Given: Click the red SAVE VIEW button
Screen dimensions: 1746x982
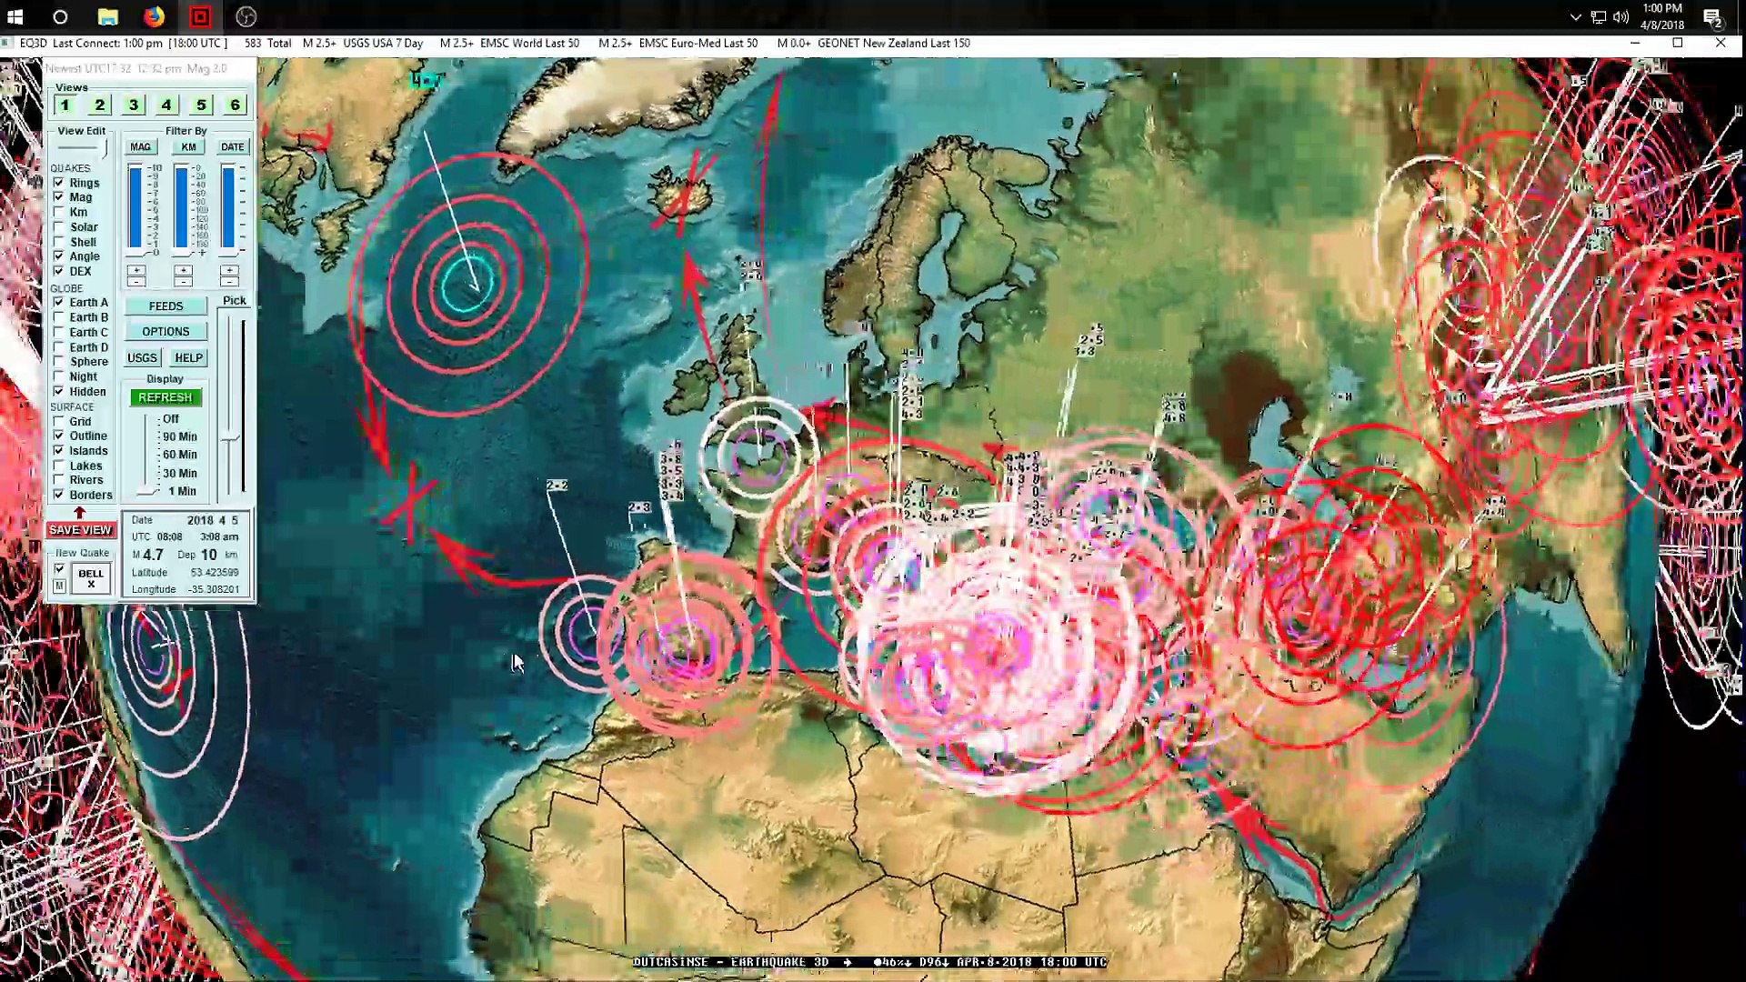Looking at the screenshot, I should point(80,530).
